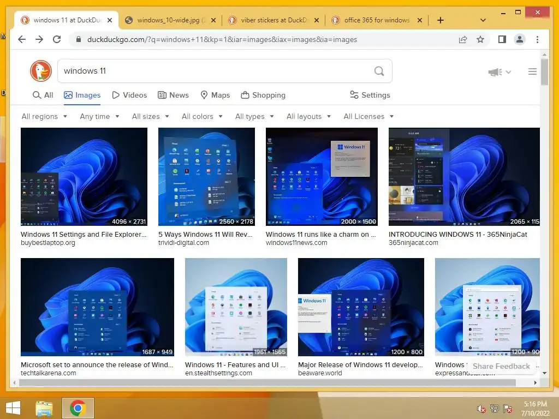This screenshot has width=559, height=419.
Task: Open the 365NinjaCat image thumbnail
Action: pyautogui.click(x=464, y=177)
